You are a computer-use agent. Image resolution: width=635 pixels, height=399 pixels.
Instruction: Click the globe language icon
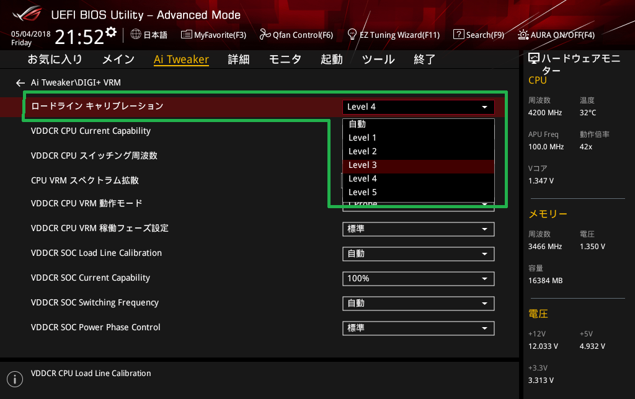click(136, 35)
